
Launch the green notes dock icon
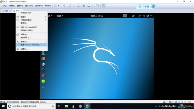click(43, 81)
